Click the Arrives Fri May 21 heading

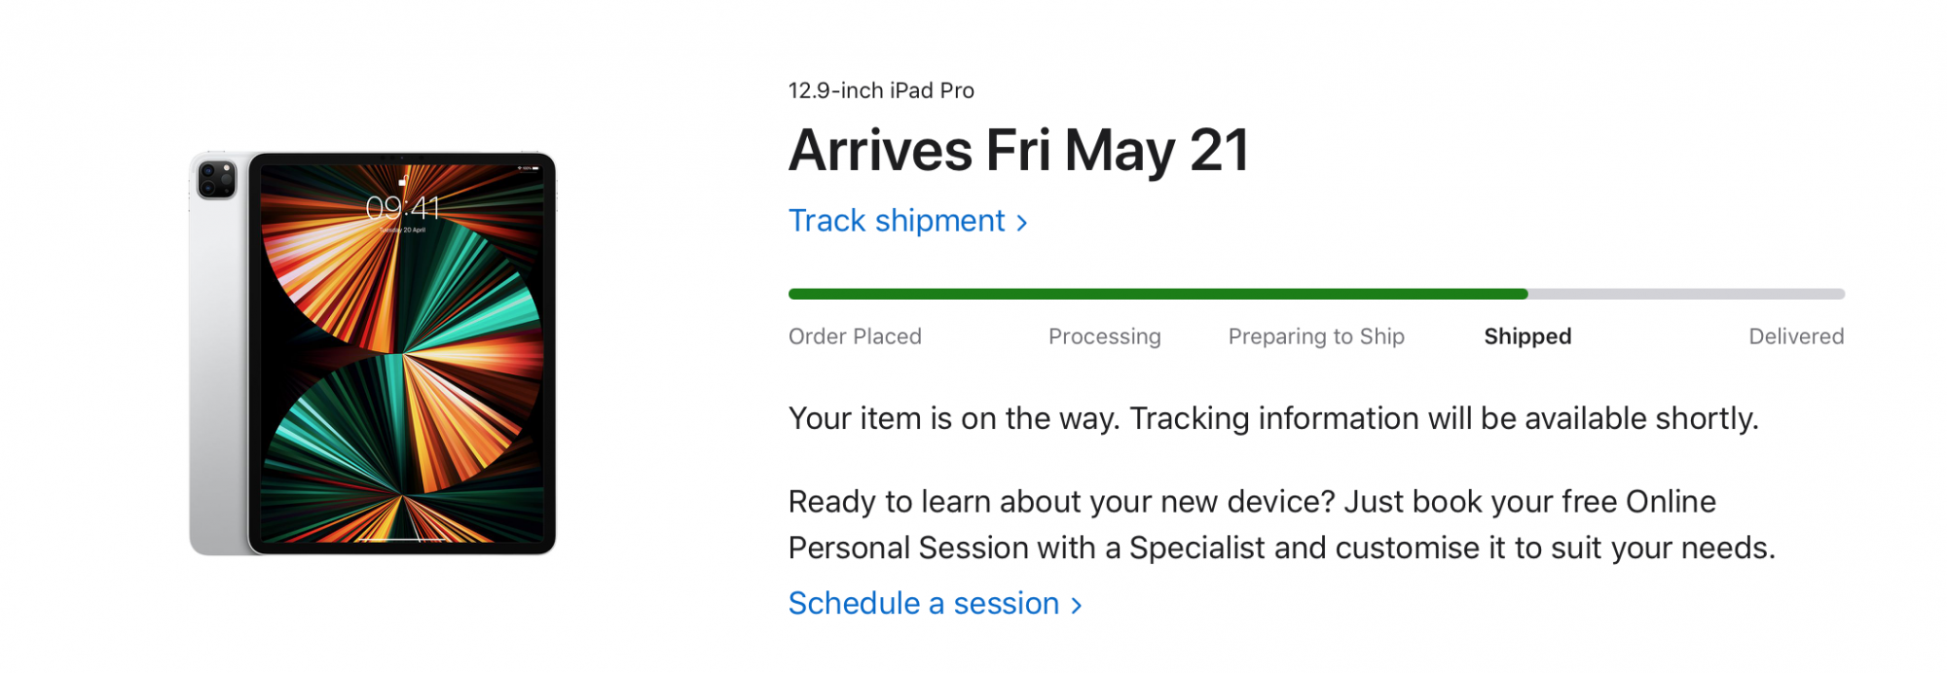coord(1018,151)
